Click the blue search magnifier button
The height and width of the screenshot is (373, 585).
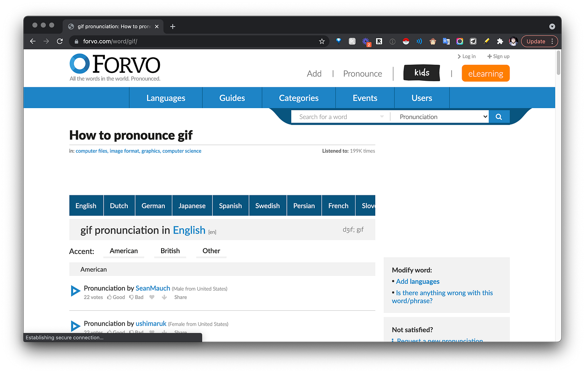(499, 117)
